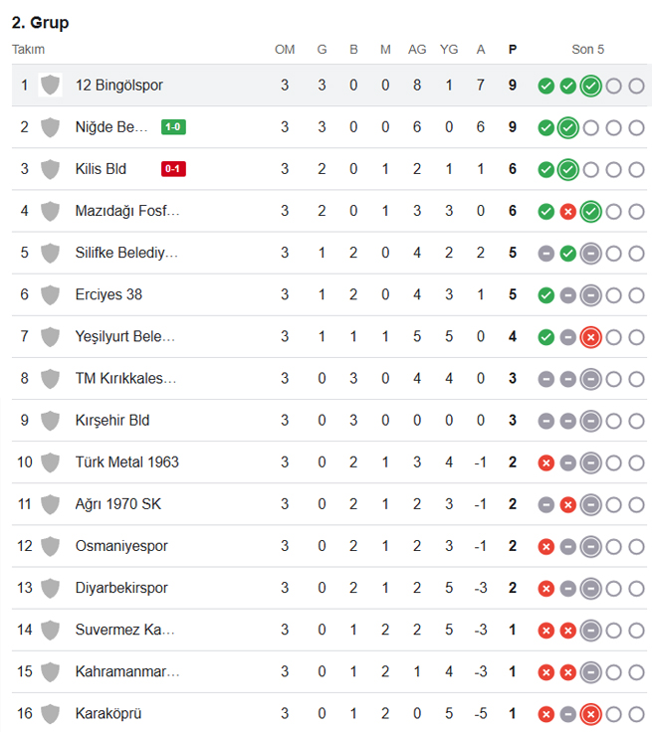This screenshot has width=652, height=733.
Task: Click 12 Bingölspor's highlighted latest win icon
Action: (x=590, y=86)
